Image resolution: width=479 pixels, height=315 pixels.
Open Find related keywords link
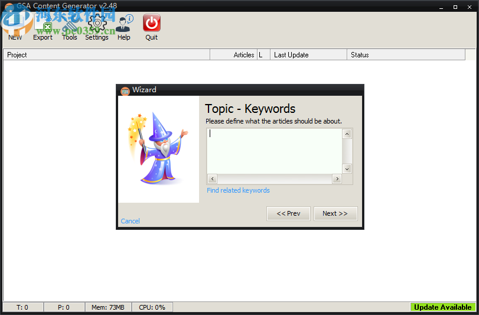pos(238,190)
